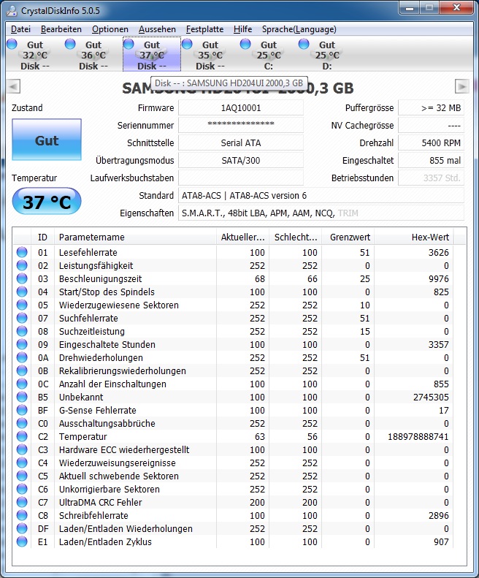Select the 37 °C disk tab
The height and width of the screenshot is (578, 479).
pyautogui.click(x=151, y=55)
